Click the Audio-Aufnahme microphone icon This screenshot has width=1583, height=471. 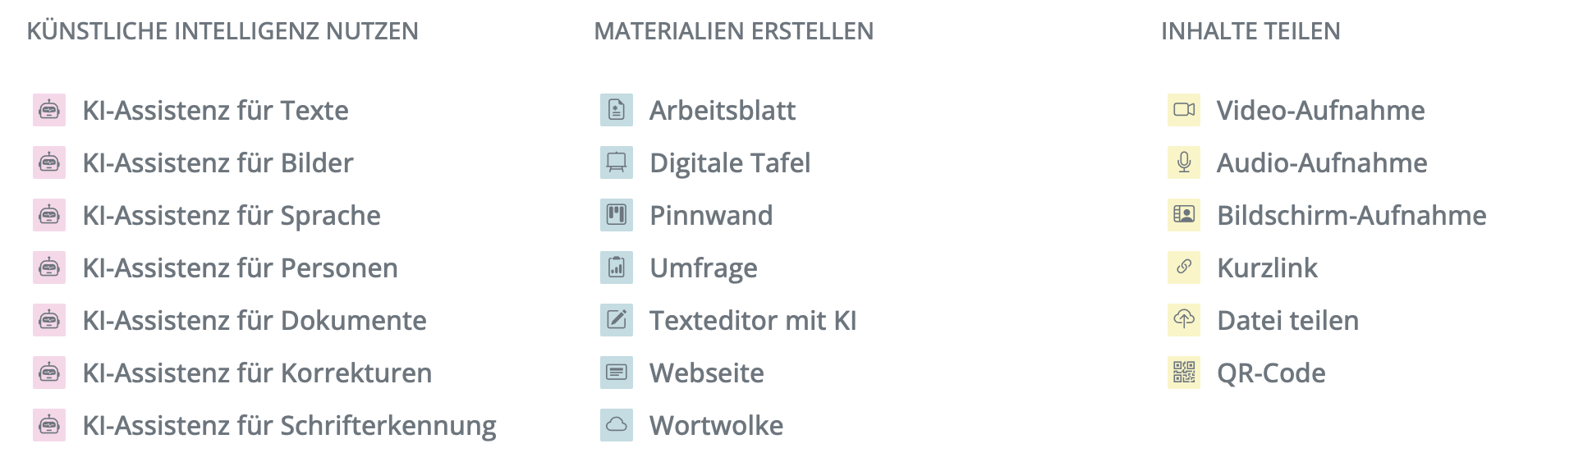pyautogui.click(x=1184, y=162)
